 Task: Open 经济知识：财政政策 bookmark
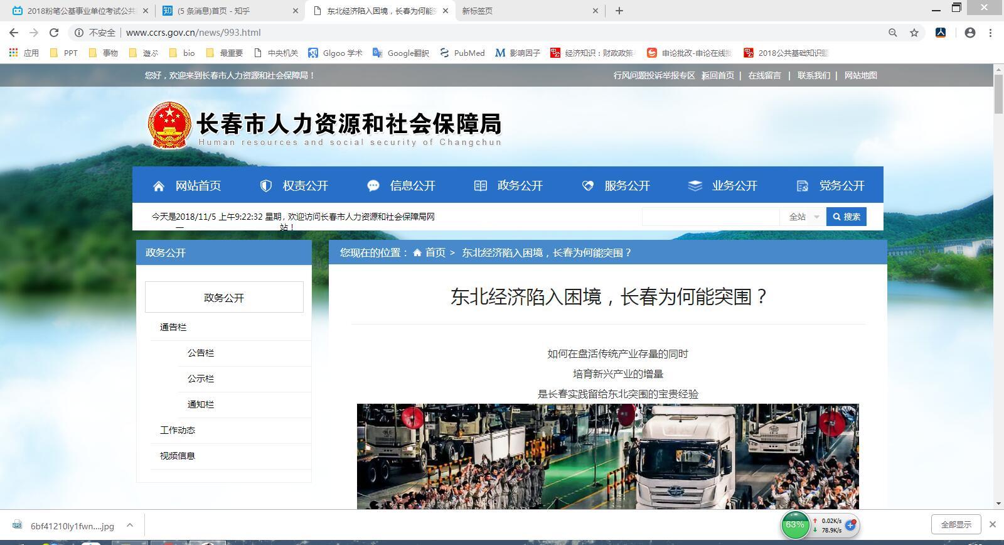(593, 53)
